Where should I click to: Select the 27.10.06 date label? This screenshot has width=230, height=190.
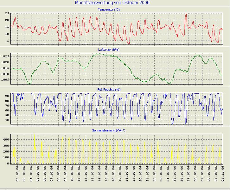point(188,173)
